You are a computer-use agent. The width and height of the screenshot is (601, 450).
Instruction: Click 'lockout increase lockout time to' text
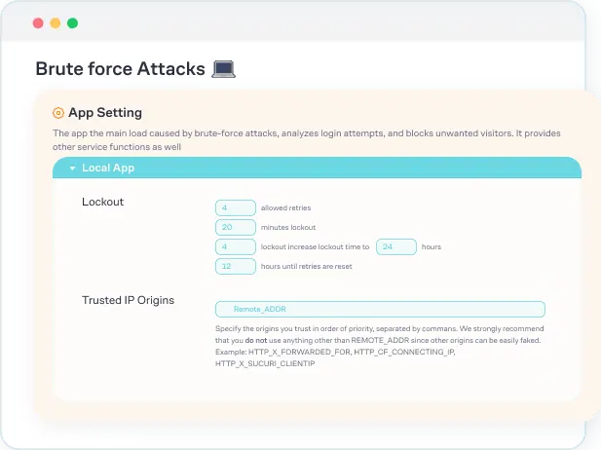[x=315, y=246]
